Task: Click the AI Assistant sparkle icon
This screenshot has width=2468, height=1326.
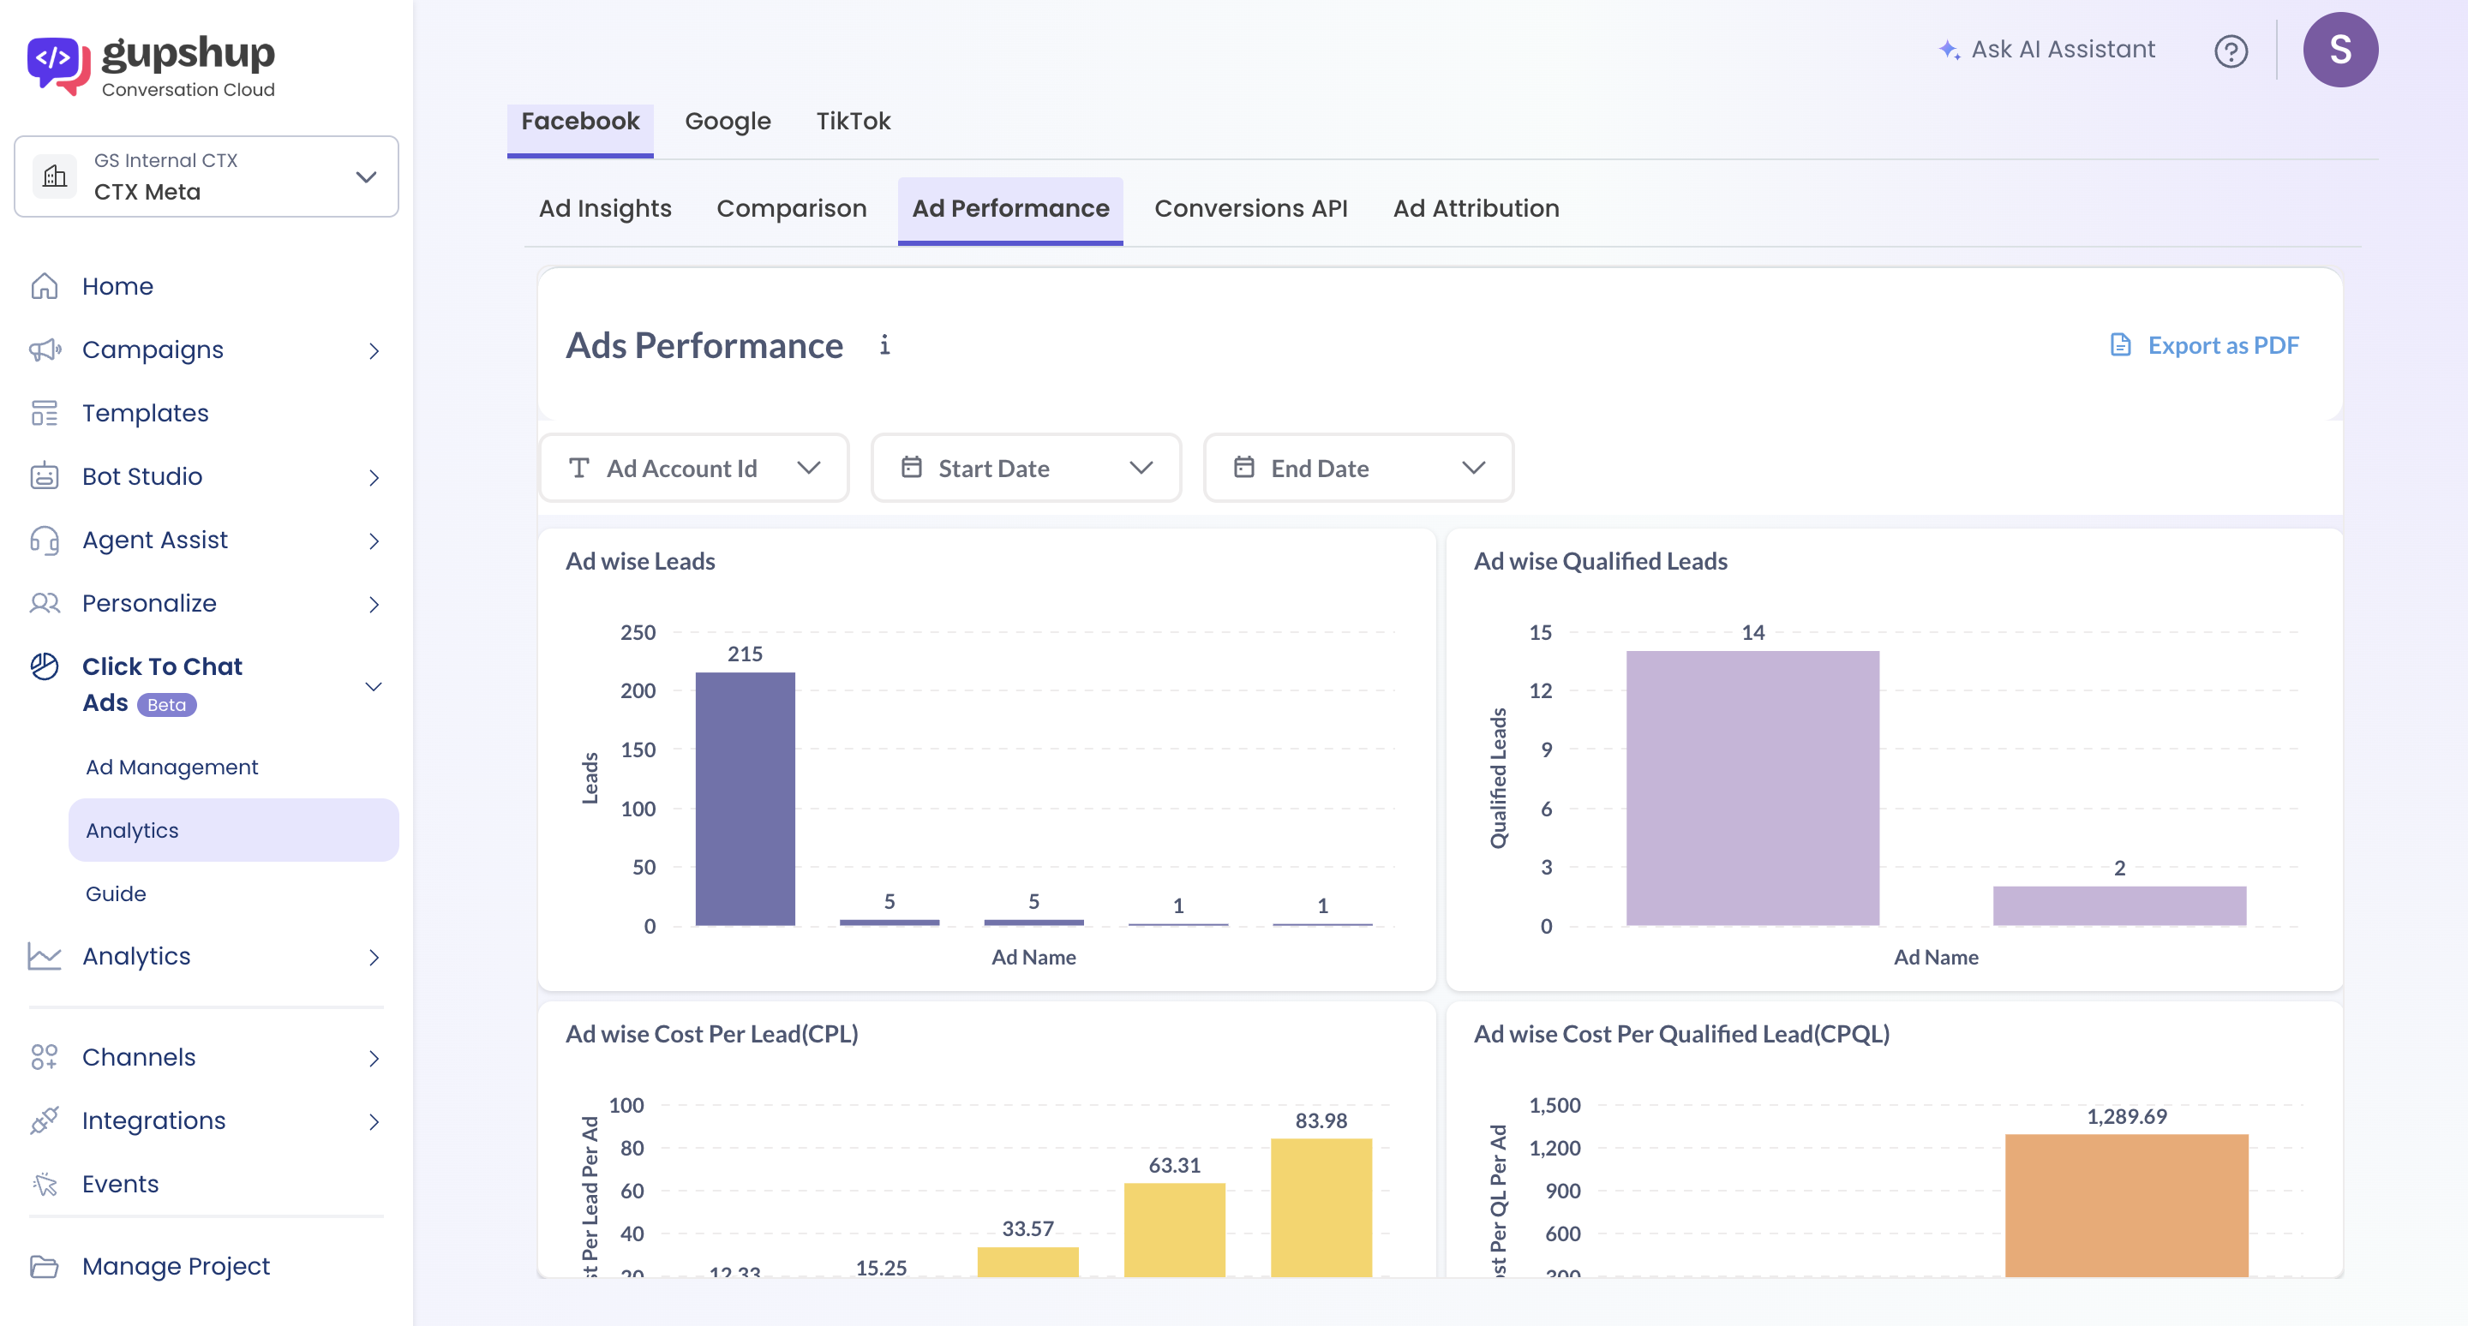Action: 1949,50
